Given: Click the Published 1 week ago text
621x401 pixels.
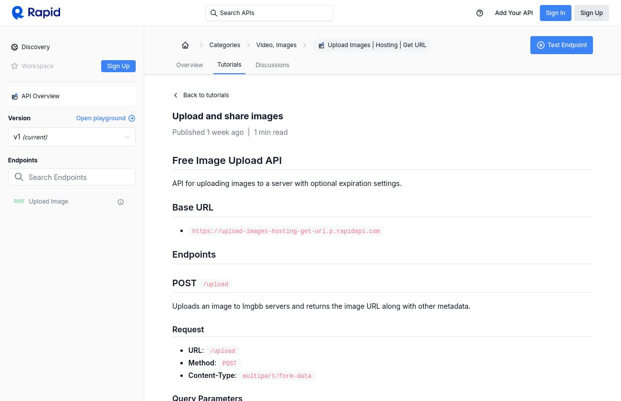Looking at the screenshot, I should pyautogui.click(x=208, y=132).
